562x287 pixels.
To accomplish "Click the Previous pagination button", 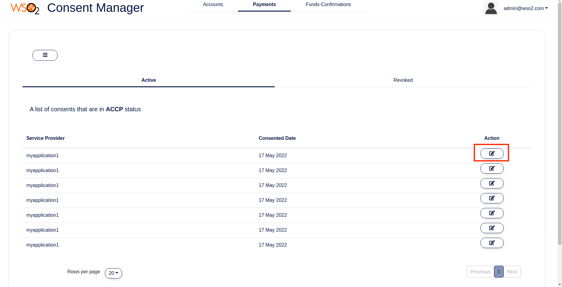I will tap(480, 272).
